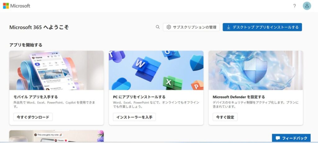Click the Microsoft 365 へようこそ title
This screenshot has height=143, width=318.
39,27
